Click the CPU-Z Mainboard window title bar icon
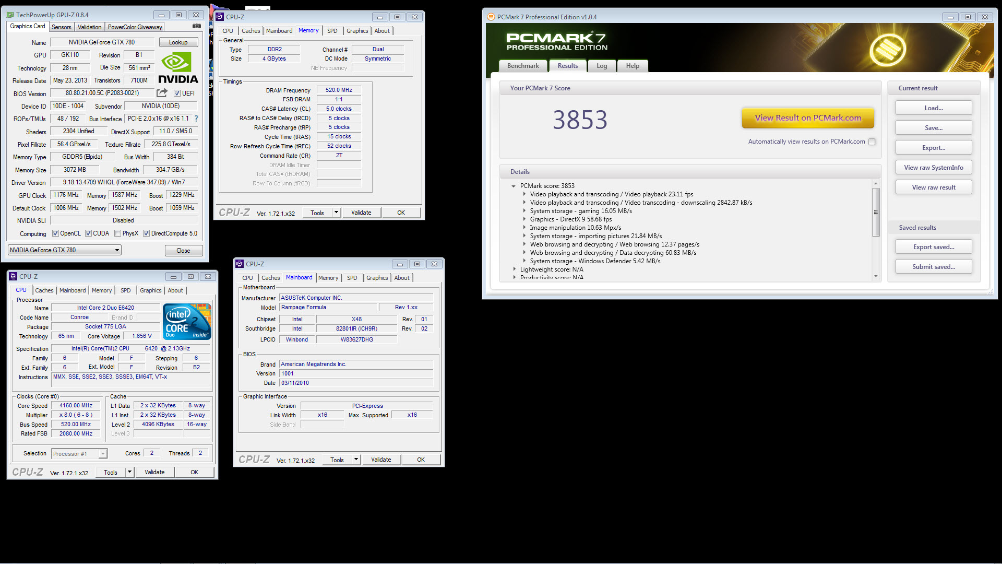Screen dimensions: 1002x564 240,264
